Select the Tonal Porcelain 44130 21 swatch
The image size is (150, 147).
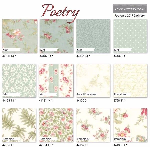93,80
